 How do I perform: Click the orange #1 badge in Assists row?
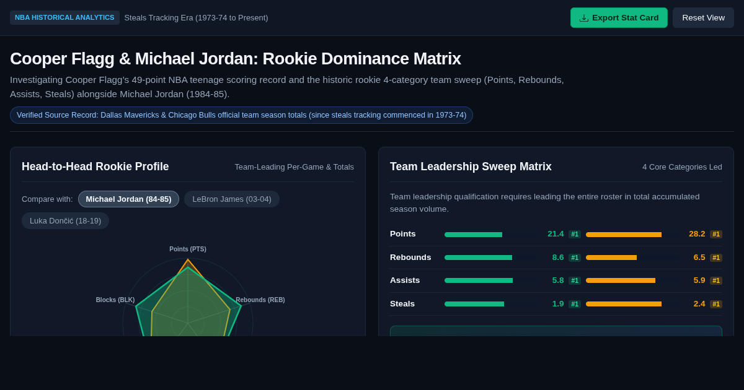716,281
